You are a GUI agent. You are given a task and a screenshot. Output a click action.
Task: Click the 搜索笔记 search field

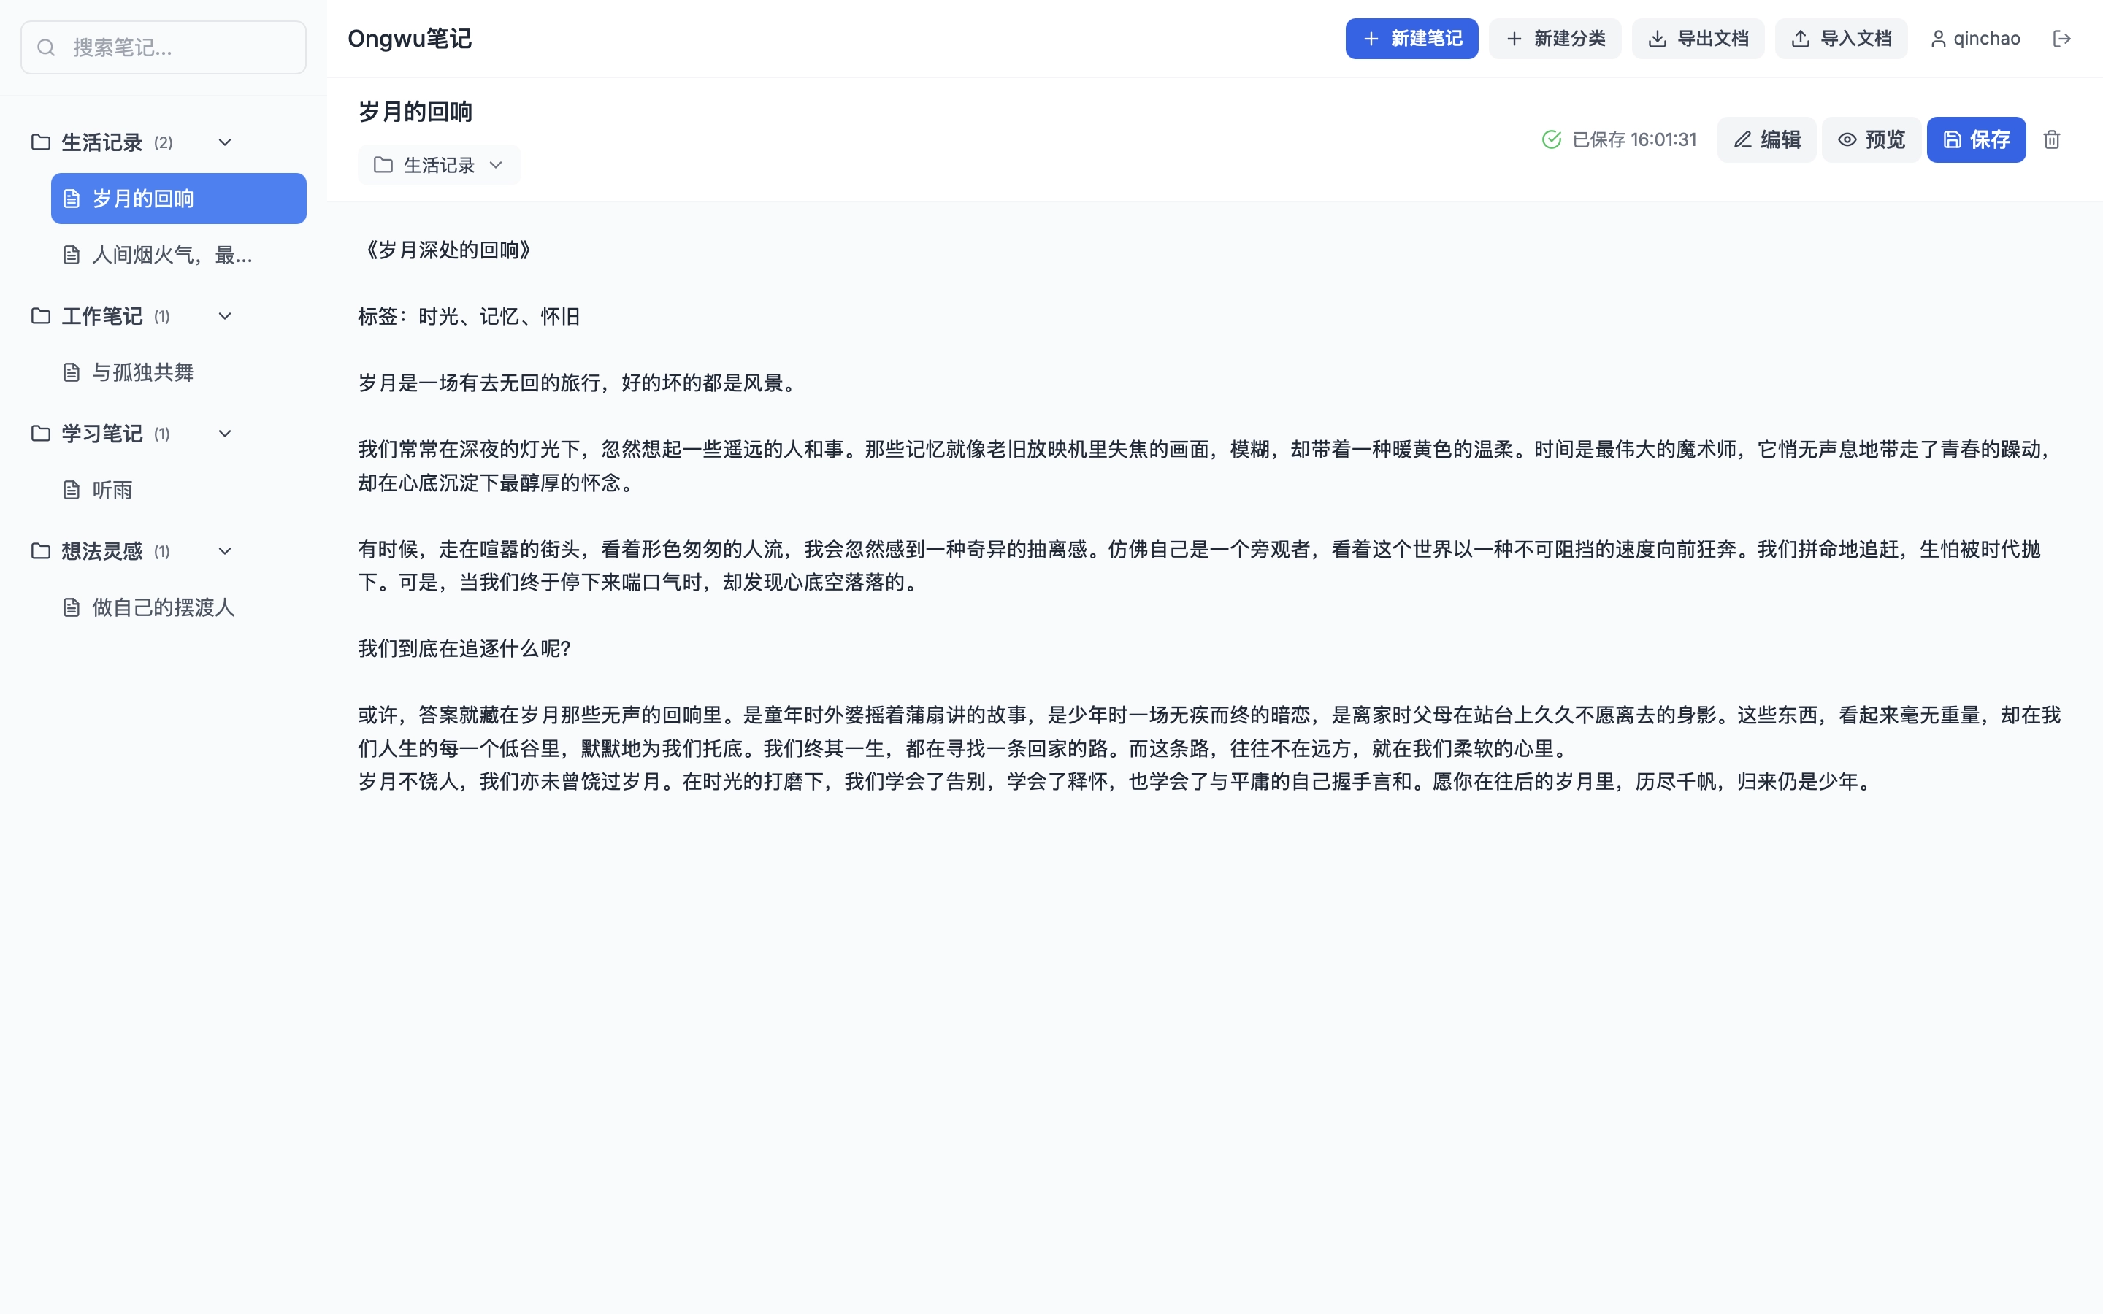tap(164, 47)
